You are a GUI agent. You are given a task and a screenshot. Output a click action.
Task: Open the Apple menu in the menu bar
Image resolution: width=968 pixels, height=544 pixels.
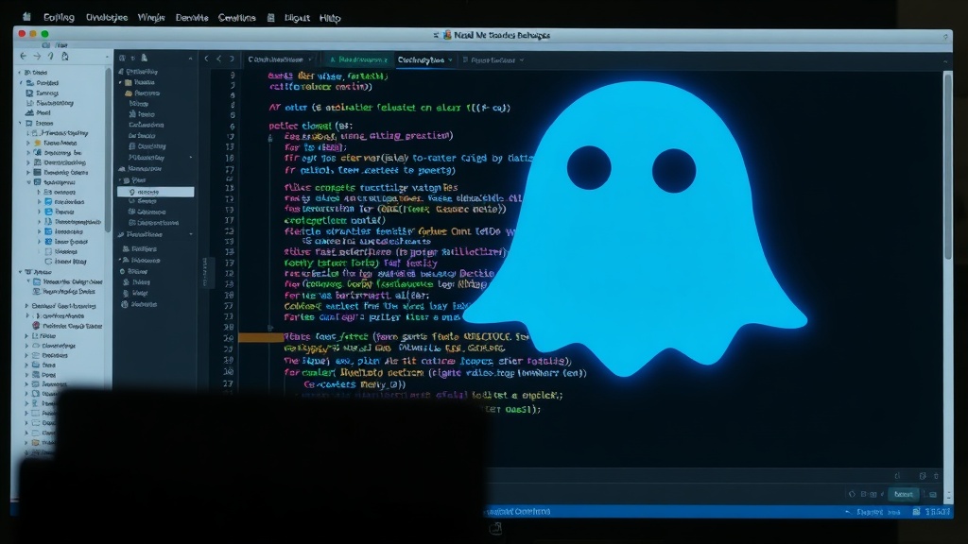pyautogui.click(x=26, y=17)
